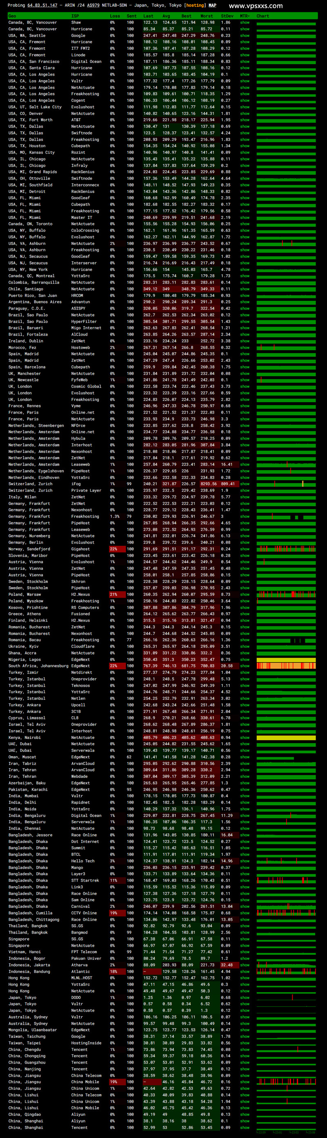Viewport: 327px width, 1138px height.
Task: Click the ISP column header
Action: pyautogui.click(x=75, y=16)
